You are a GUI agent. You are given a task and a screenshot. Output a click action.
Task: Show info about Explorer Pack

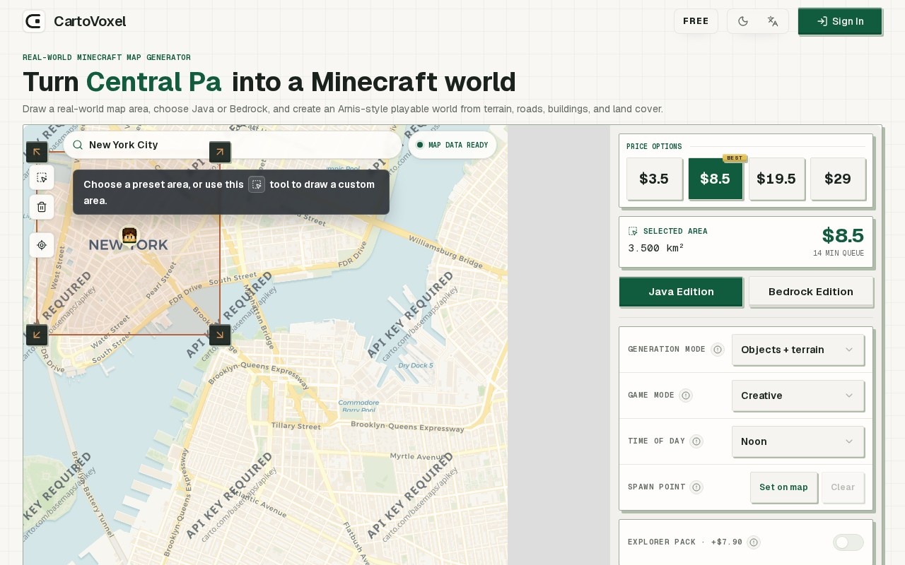coord(754,542)
